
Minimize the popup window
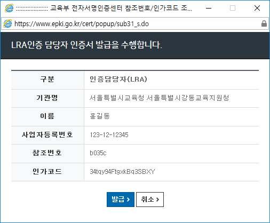point(209,8)
